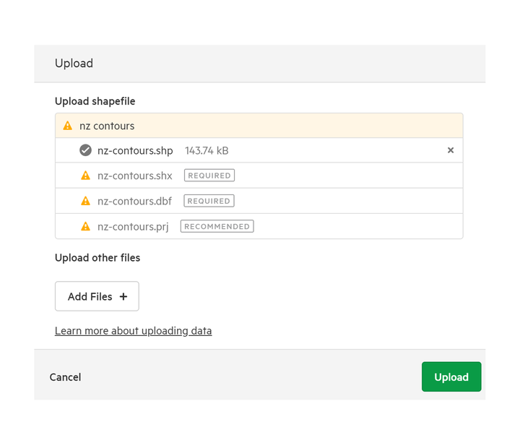The image size is (520, 445).
Task: Click the nz-contours.shx file row
Action: pos(259,176)
